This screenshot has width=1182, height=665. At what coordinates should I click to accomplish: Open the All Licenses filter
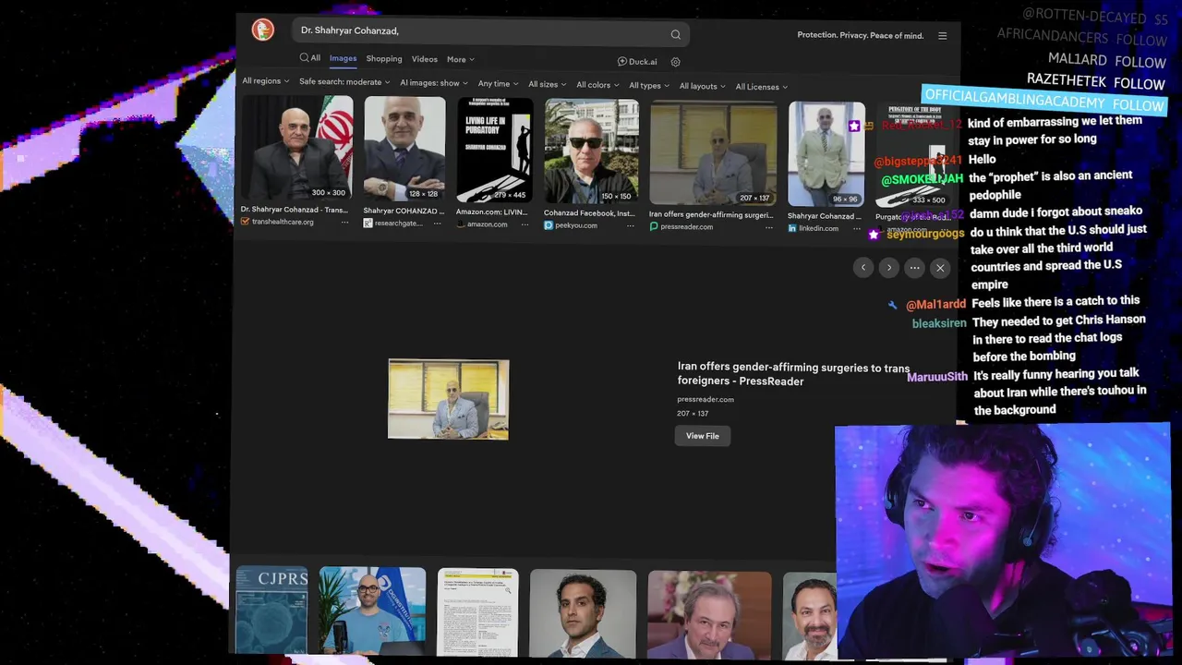762,87
